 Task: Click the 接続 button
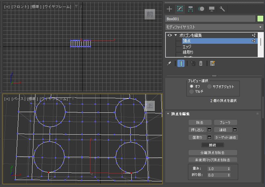(x=213, y=145)
